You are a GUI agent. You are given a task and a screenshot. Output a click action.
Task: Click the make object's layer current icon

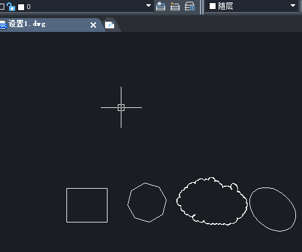[161, 6]
